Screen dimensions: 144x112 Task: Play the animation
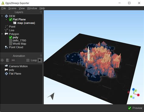[x=40, y=60]
